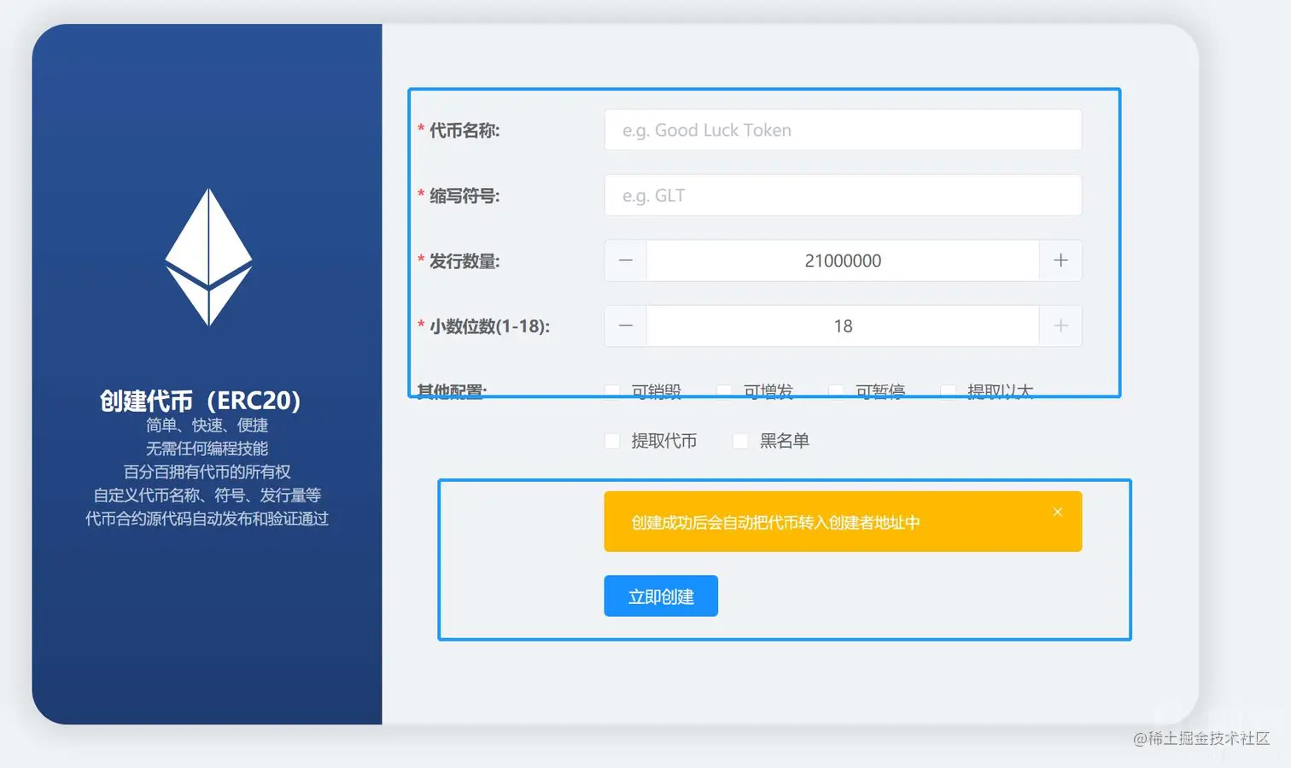The width and height of the screenshot is (1291, 768).
Task: Select the 21000000 issuance amount value
Action: pos(843,261)
